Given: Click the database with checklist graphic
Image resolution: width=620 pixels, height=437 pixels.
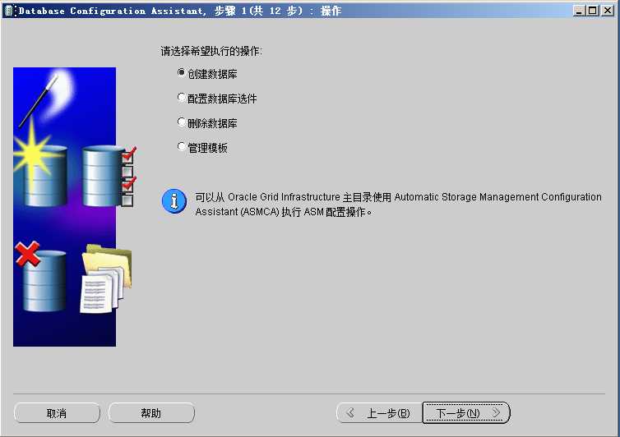Looking at the screenshot, I should click(x=109, y=177).
